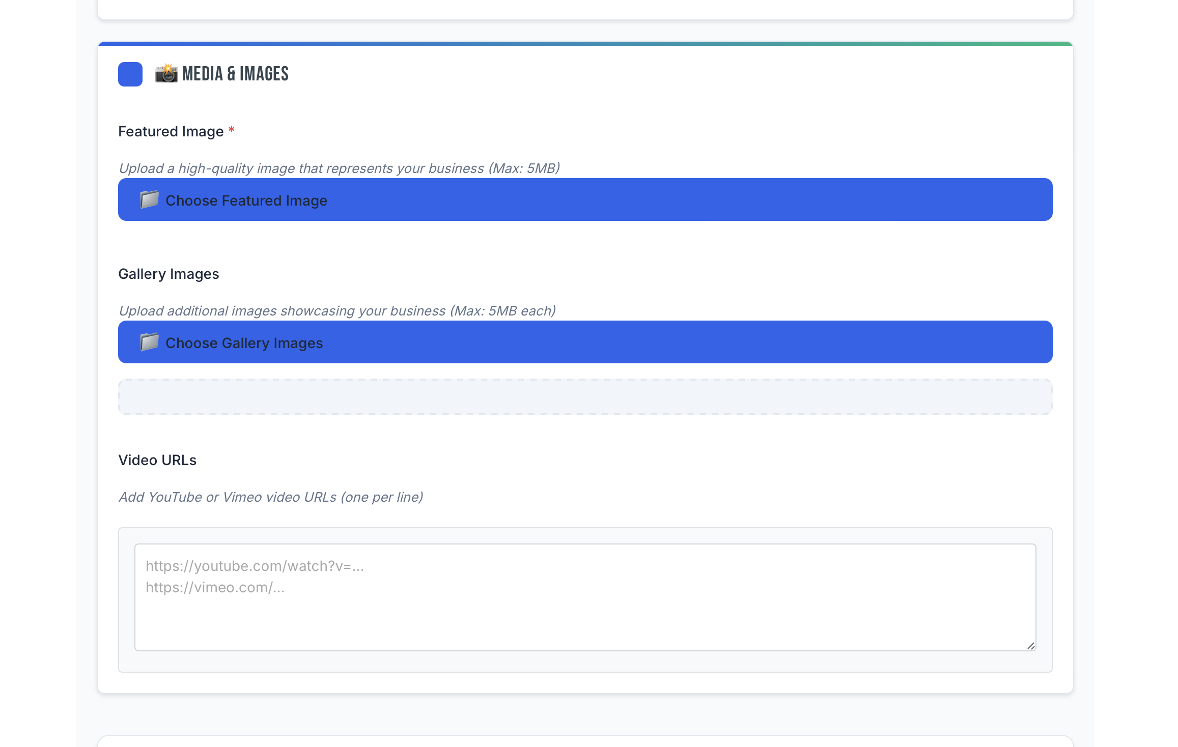Image resolution: width=1178 pixels, height=747 pixels.
Task: Open the Choose Gallery Images file picker
Action: (585, 342)
